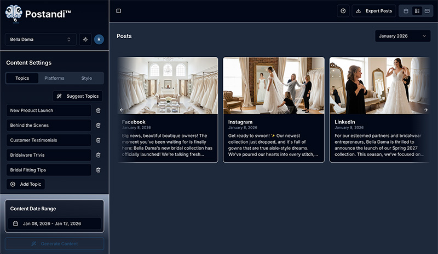Open the Style tab
Image resolution: width=438 pixels, height=254 pixels.
click(87, 78)
